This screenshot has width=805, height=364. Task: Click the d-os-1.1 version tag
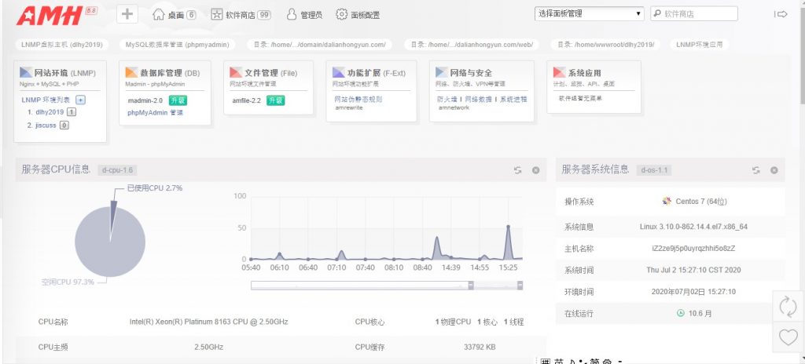tap(654, 170)
